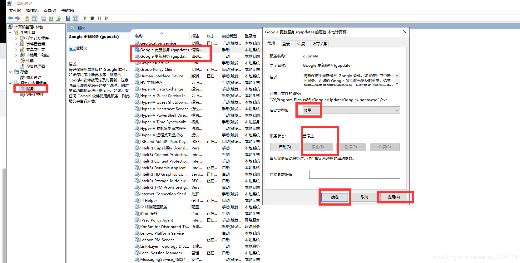Select the iPod 服务 row
520x263 pixels.
(x=197, y=213)
